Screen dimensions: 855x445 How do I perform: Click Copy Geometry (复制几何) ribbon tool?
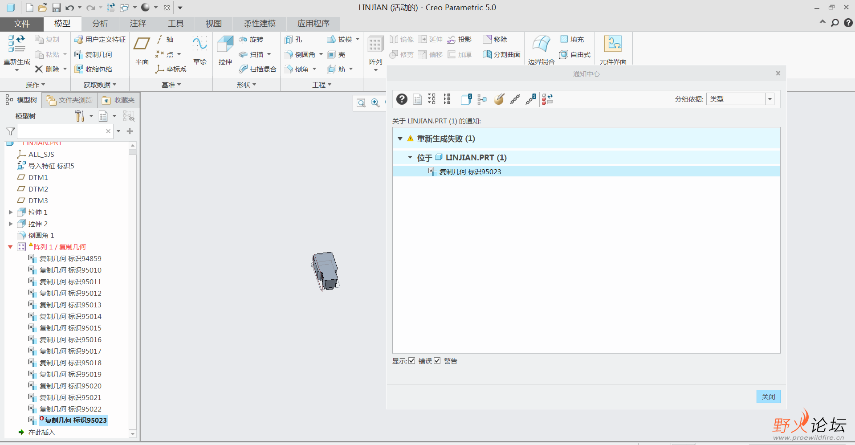coord(93,54)
